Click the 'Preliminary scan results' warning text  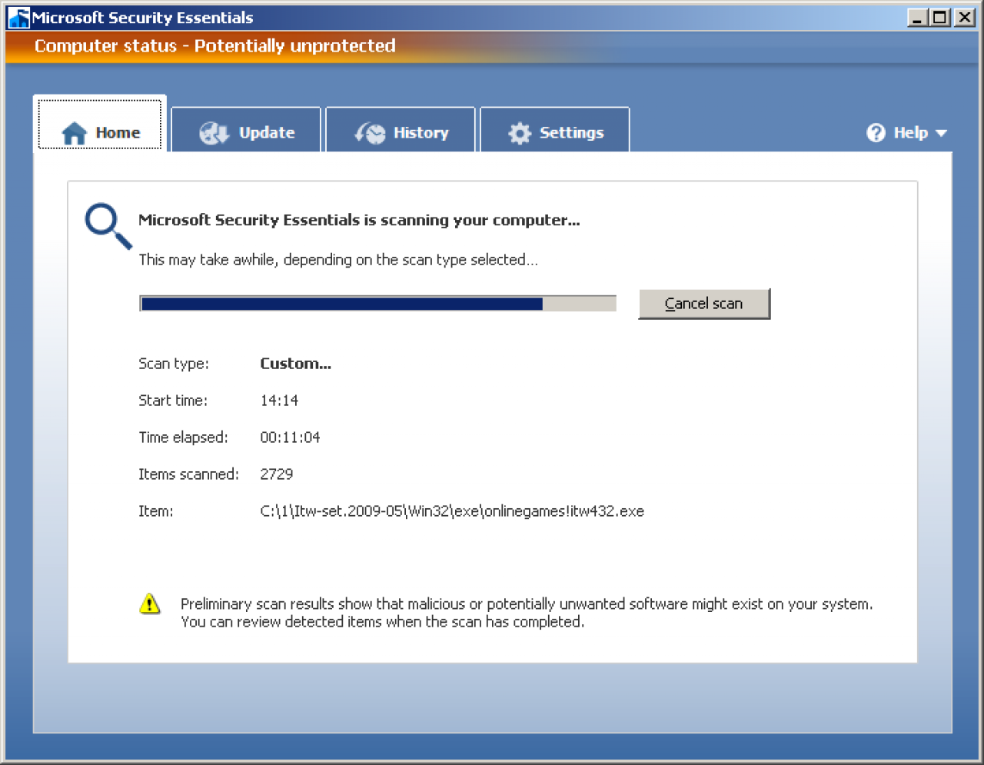[x=527, y=613]
